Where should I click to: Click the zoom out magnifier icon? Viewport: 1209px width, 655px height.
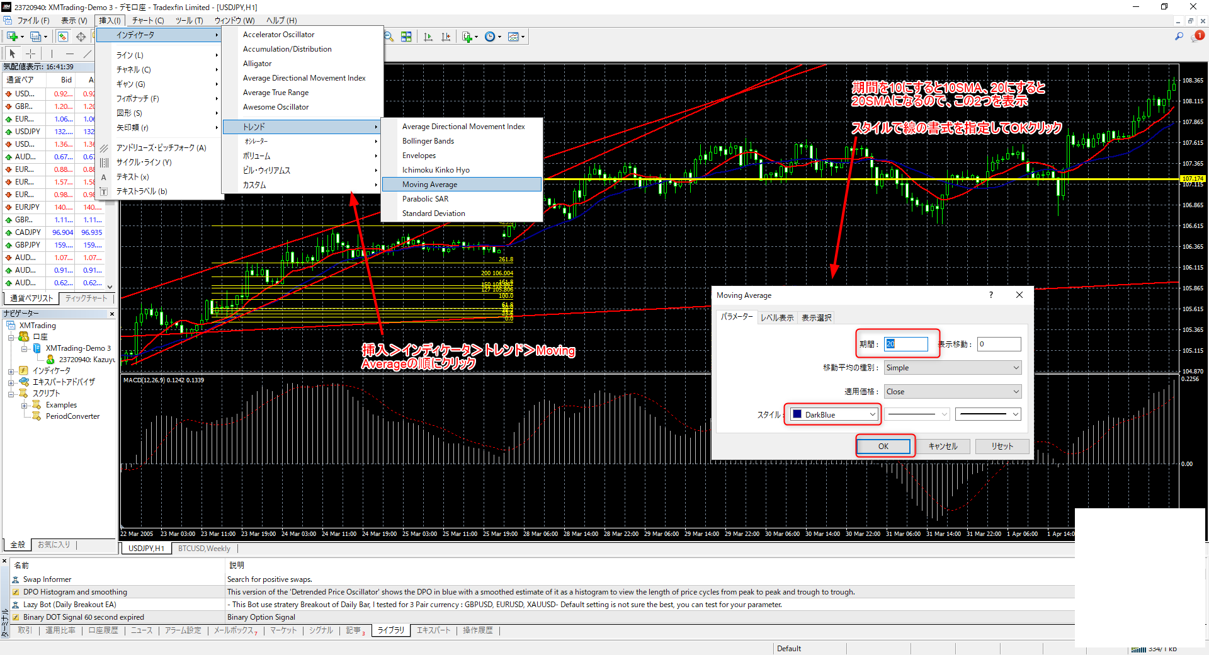click(389, 37)
